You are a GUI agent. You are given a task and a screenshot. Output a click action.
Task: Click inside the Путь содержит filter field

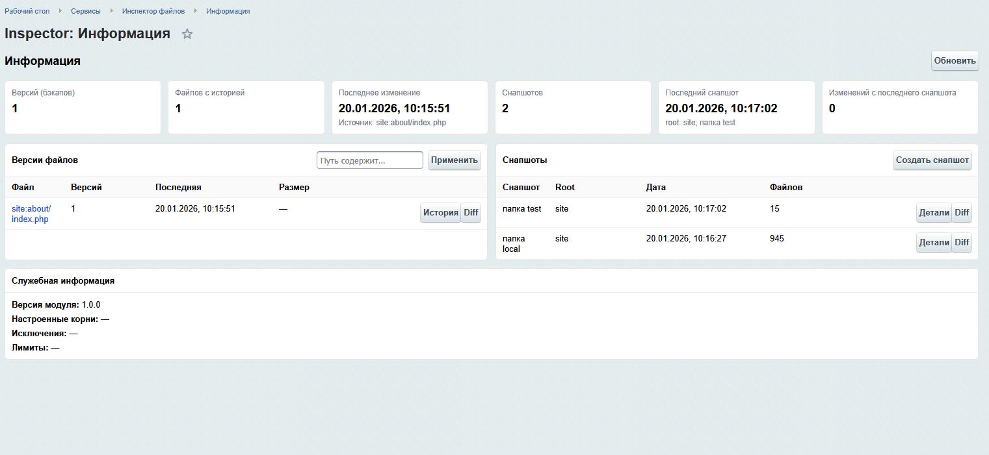coord(369,160)
